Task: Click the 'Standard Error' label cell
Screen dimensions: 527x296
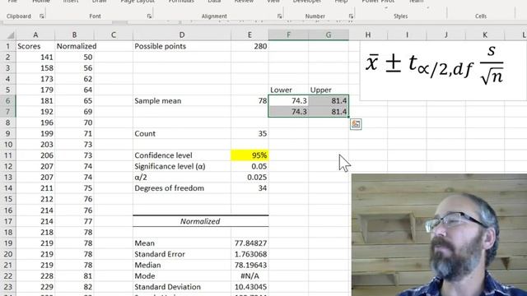Action: coord(182,254)
